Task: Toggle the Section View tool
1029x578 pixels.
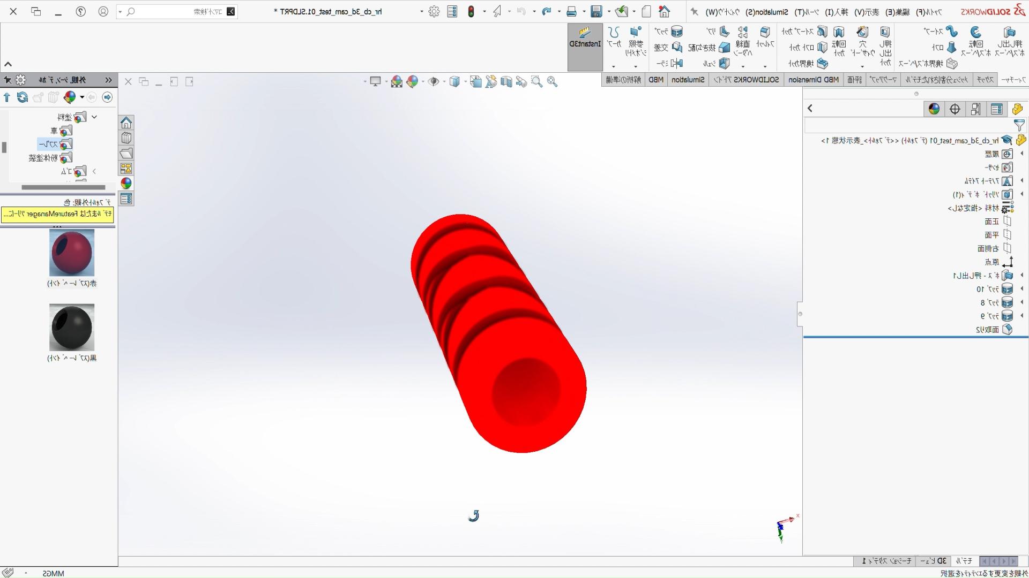Action: pos(506,82)
